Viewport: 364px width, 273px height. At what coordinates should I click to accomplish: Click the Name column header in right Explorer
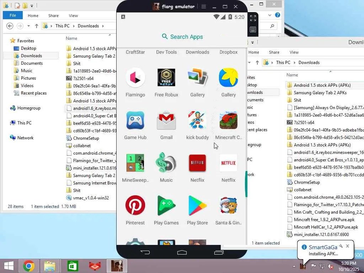click(x=292, y=75)
